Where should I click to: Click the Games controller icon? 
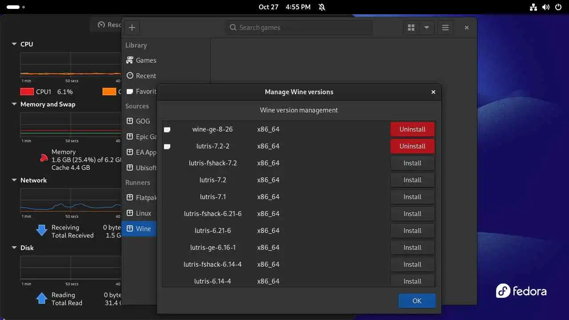point(130,60)
